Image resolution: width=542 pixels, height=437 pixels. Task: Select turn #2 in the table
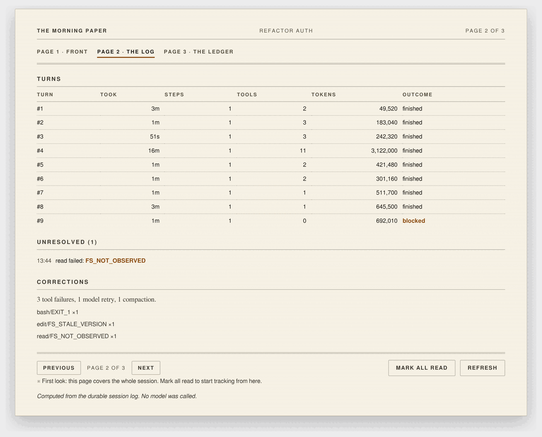(271, 122)
